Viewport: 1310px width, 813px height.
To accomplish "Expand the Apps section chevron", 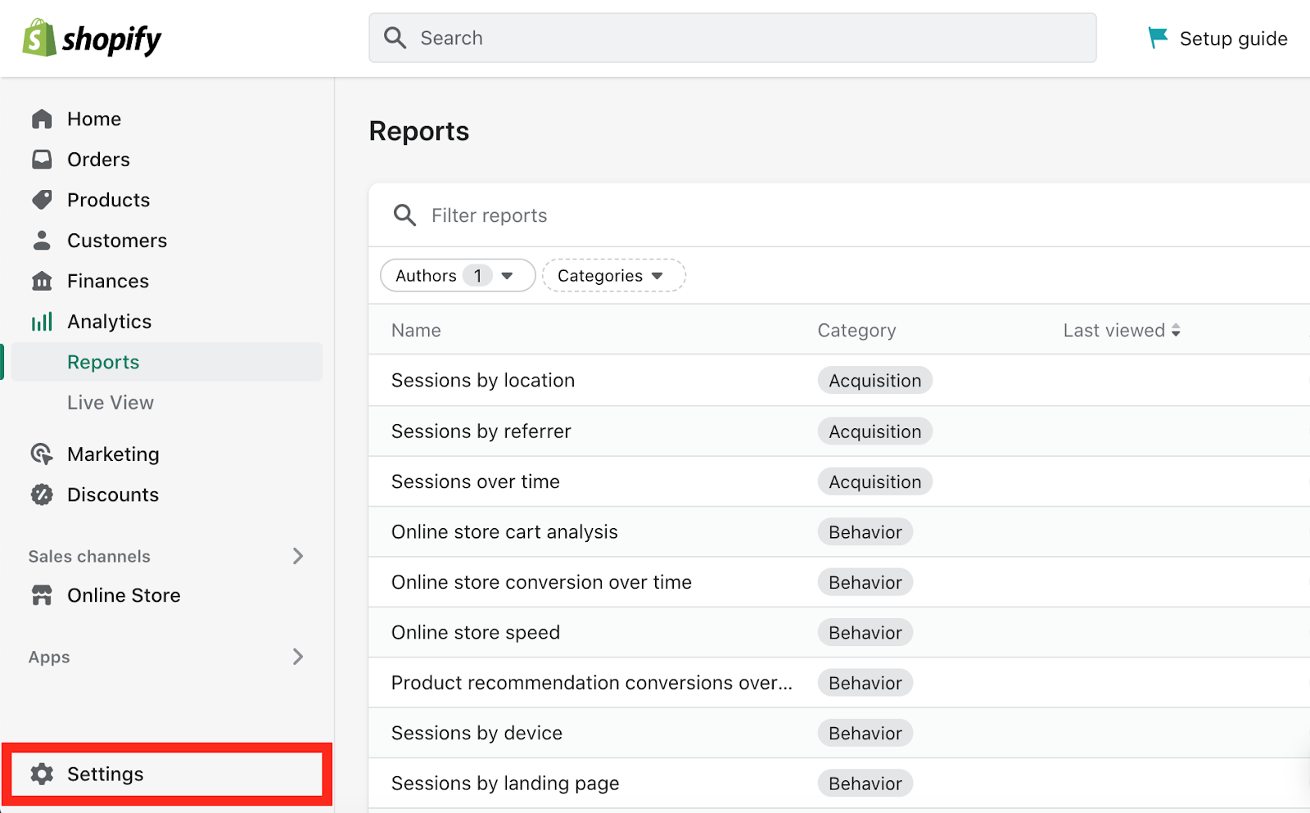I will 298,657.
